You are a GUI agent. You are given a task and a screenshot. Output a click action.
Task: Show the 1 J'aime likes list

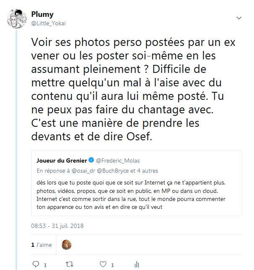[x=41, y=244]
